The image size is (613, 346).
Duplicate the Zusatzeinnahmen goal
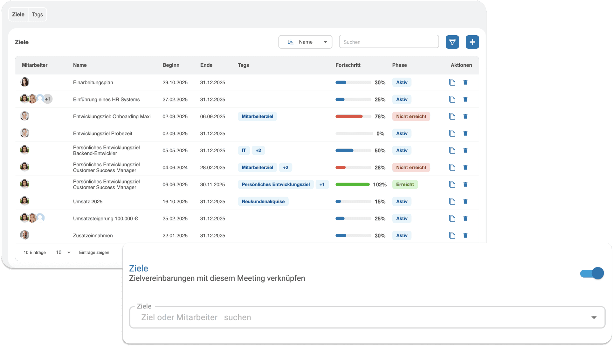452,236
